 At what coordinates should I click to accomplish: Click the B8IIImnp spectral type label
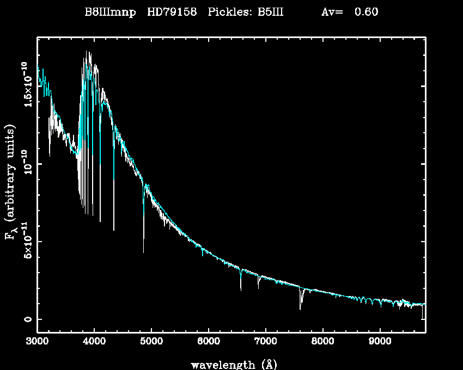[x=109, y=13]
